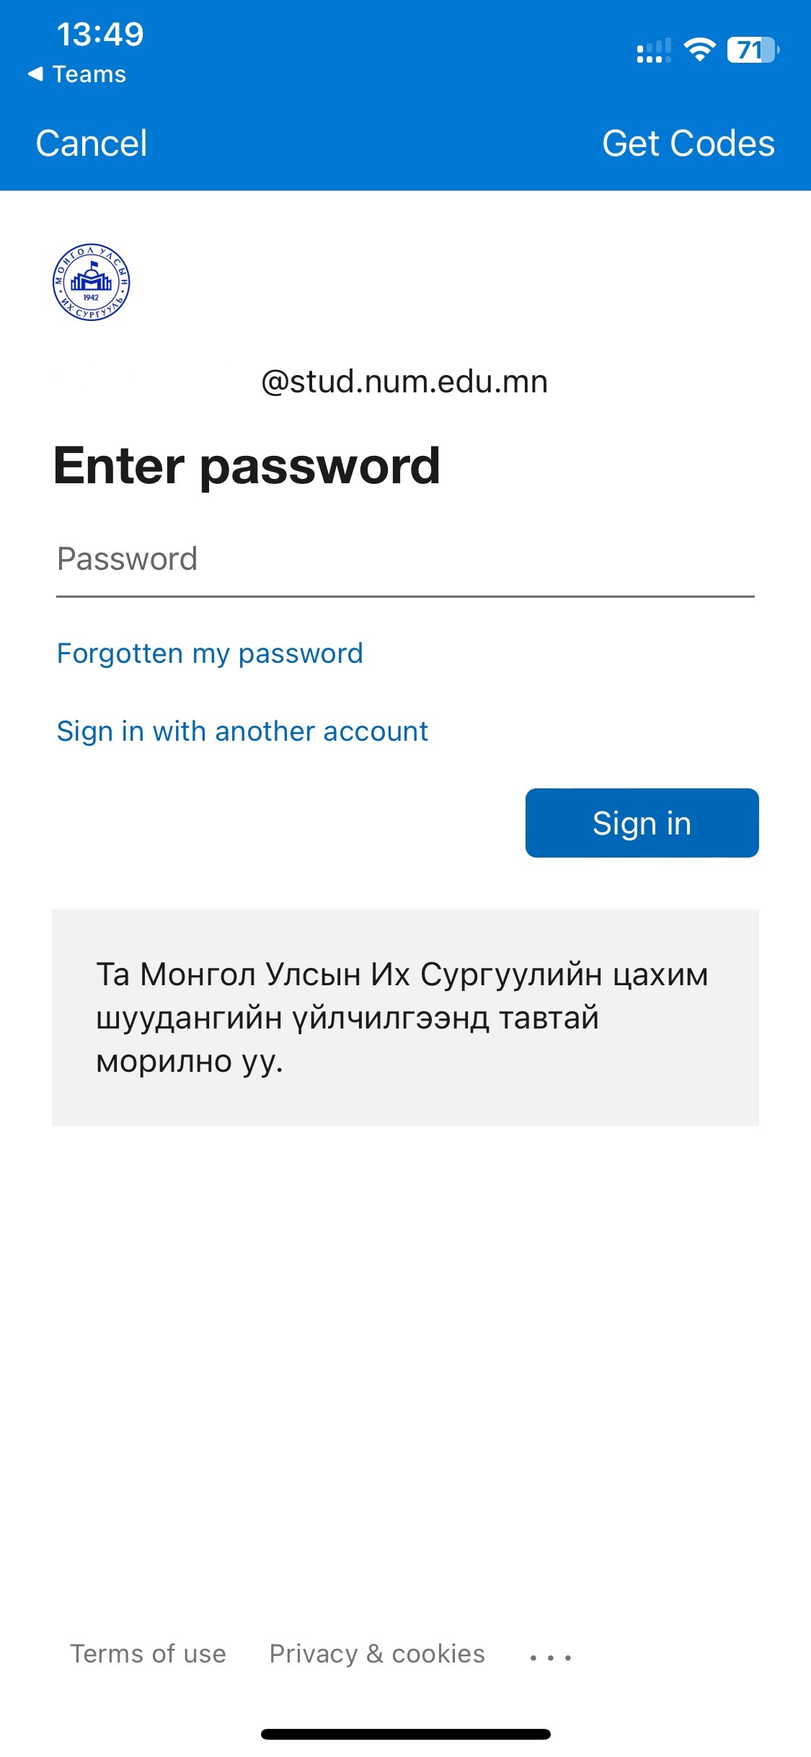Open Privacy & cookies link
811x1757 pixels.
(x=377, y=1653)
